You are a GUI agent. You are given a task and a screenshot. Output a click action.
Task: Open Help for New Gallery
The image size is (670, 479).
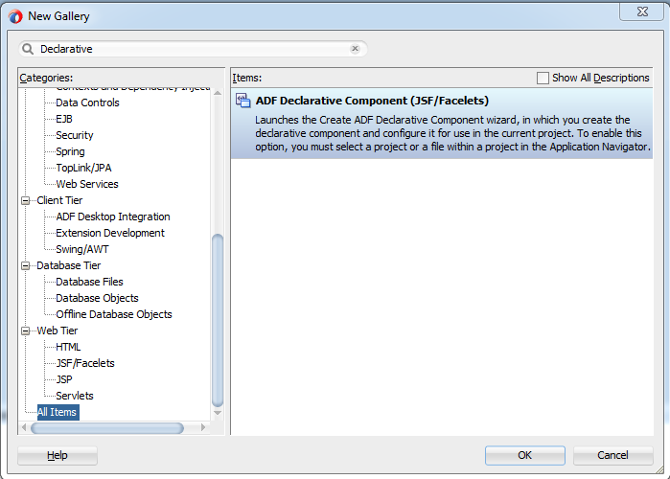coord(58,455)
